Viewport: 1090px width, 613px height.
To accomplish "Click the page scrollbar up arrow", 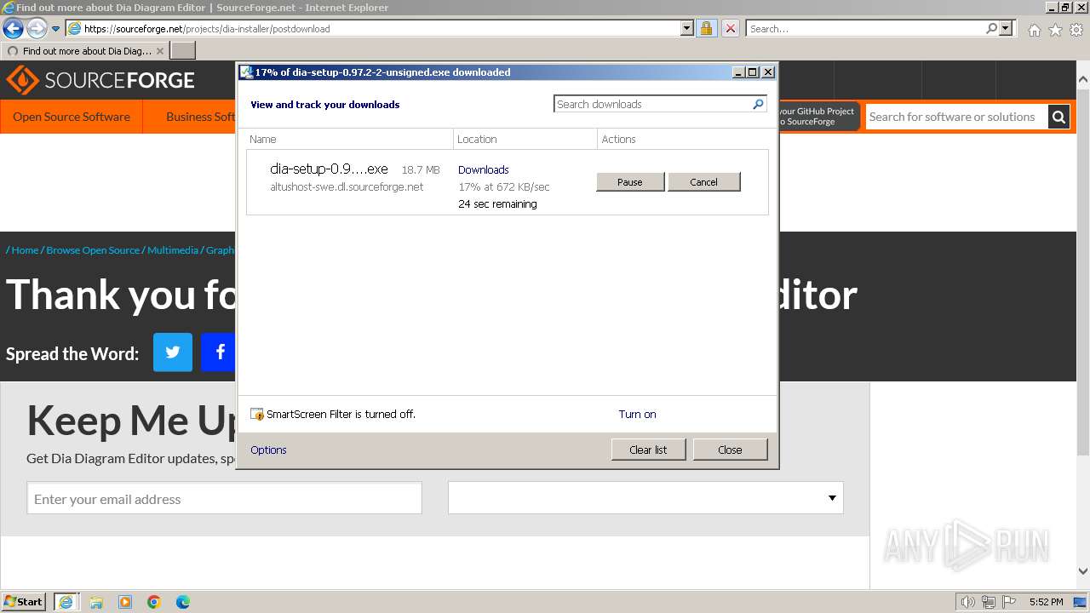I will pyautogui.click(x=1083, y=79).
